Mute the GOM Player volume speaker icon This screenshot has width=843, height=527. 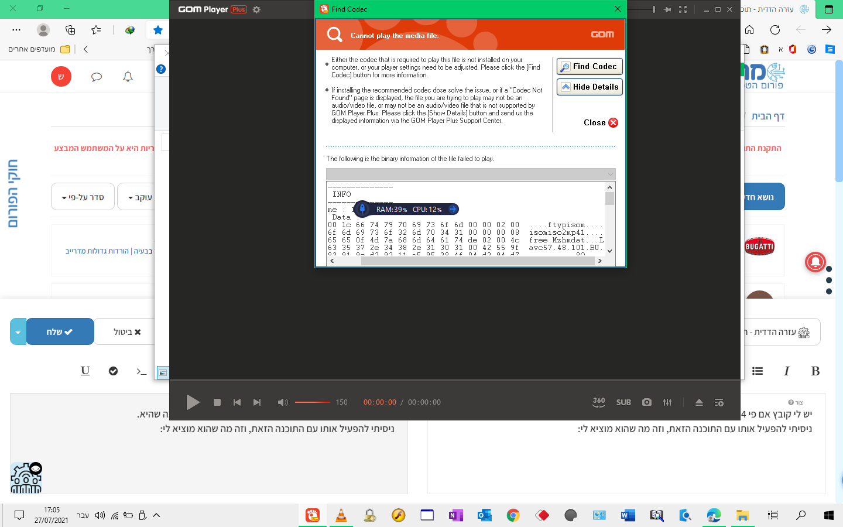point(283,402)
